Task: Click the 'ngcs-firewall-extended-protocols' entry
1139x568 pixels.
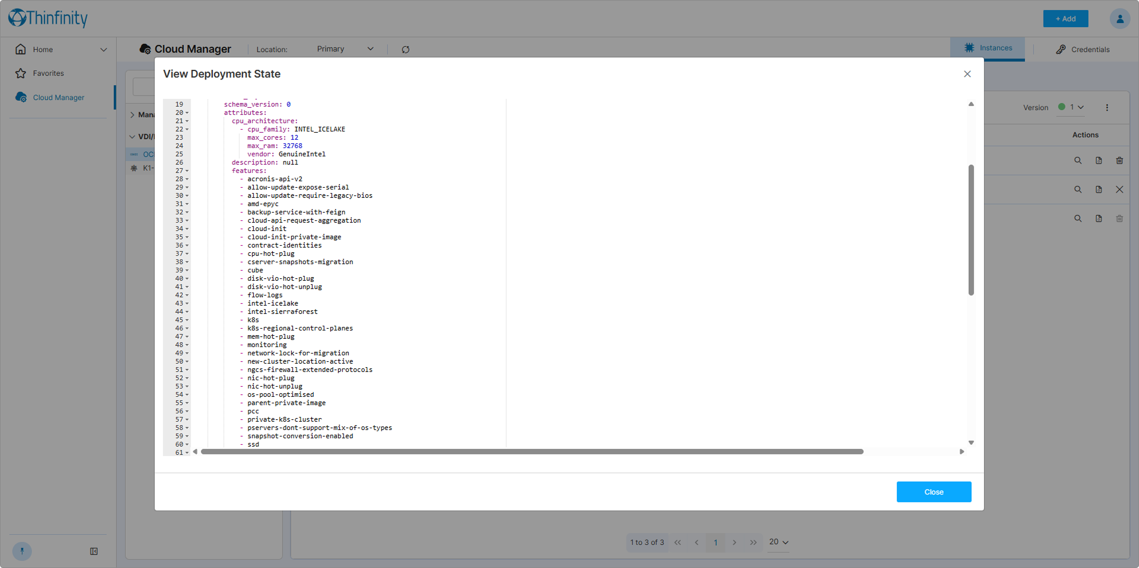Action: 310,370
